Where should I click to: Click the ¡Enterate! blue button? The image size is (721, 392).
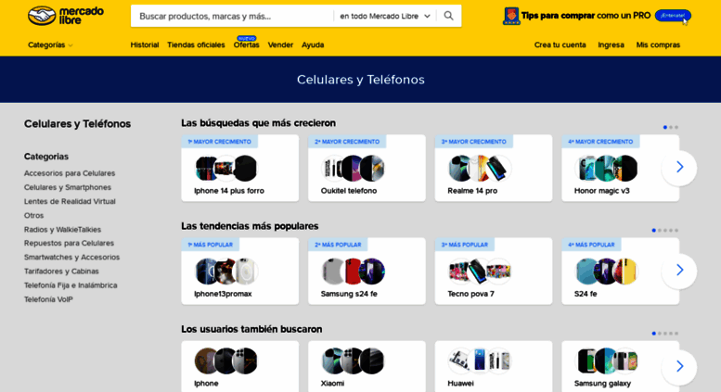(673, 16)
